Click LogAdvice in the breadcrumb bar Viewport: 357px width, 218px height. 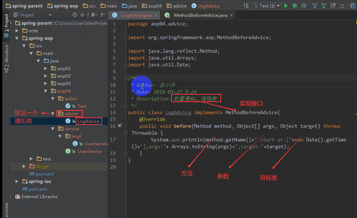[206, 6]
